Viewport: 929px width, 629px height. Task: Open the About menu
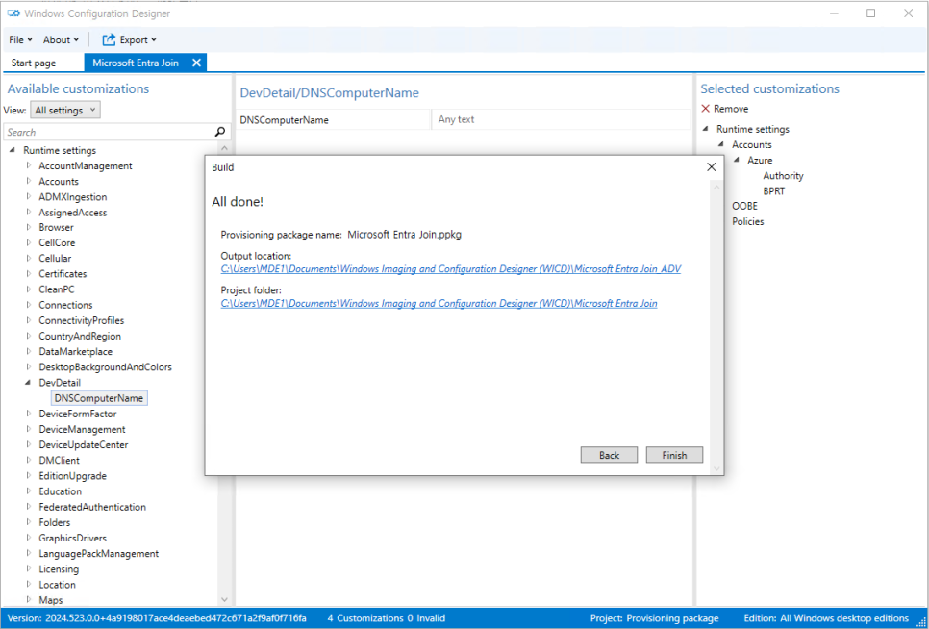click(61, 39)
